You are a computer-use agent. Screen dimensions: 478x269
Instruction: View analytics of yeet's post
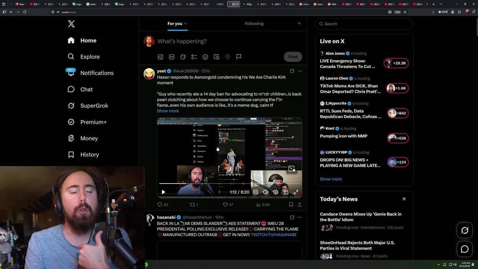pos(263,205)
